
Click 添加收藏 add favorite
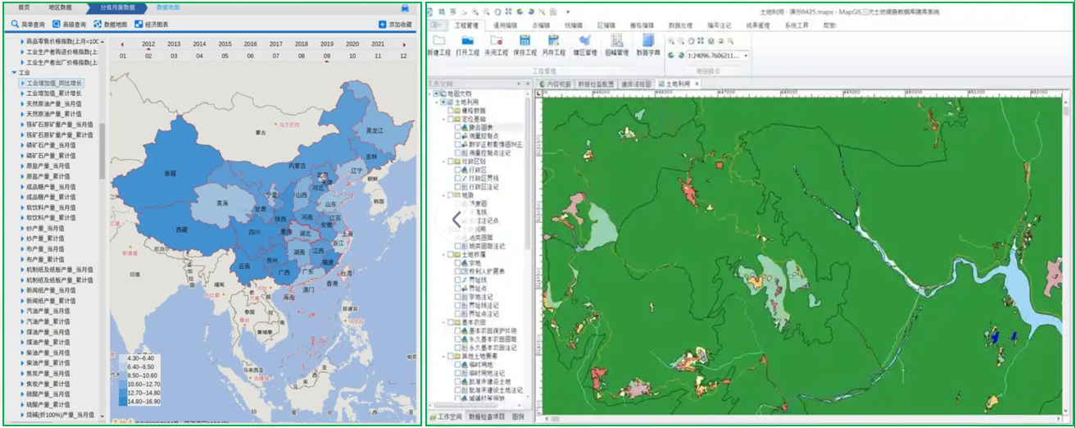click(x=395, y=25)
